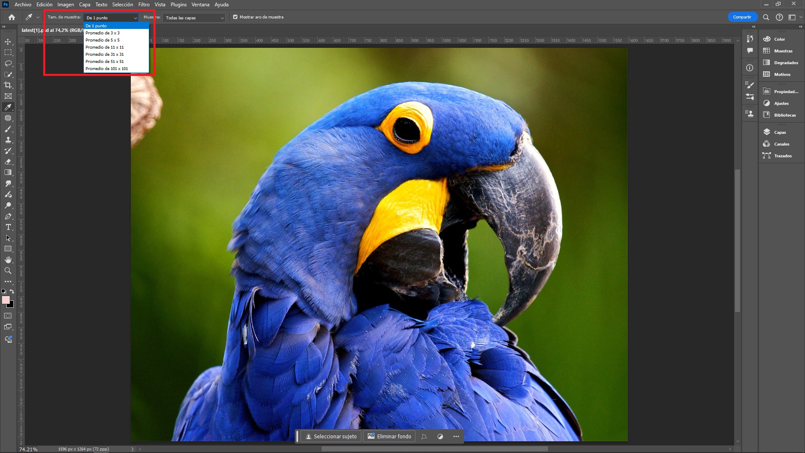
Task: Choose Promedio de 101 x 101
Action: [x=116, y=69]
